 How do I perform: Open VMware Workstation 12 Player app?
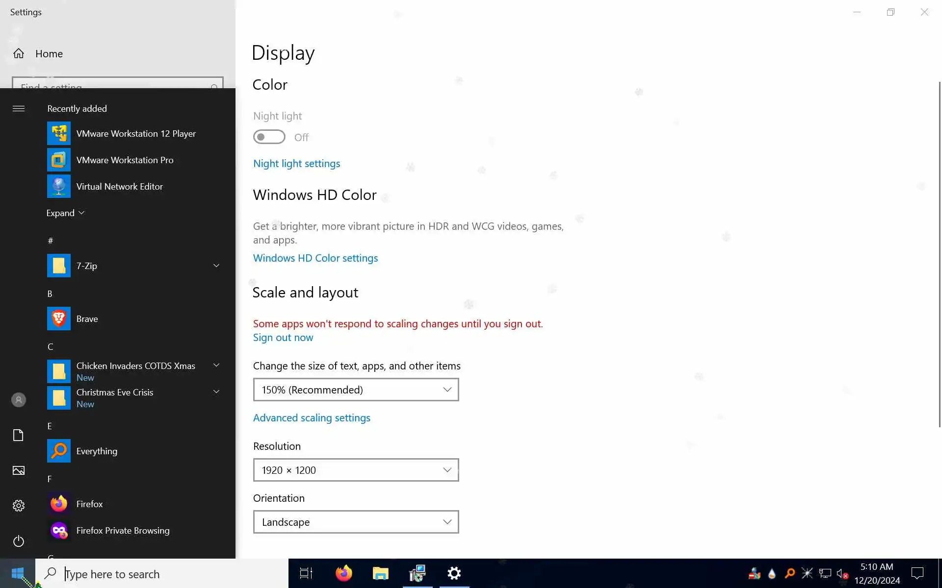135,134
